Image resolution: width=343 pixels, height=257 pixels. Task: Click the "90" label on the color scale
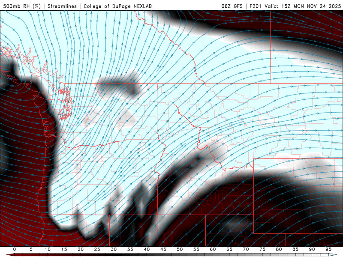pyautogui.click(x=312, y=249)
